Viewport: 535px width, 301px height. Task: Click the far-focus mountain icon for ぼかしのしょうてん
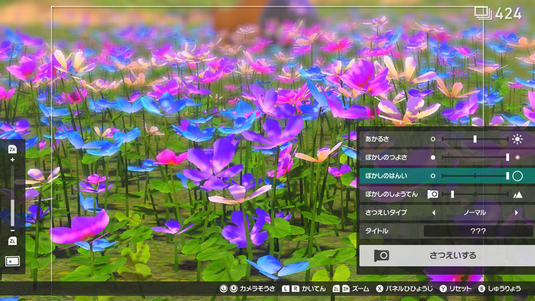pos(517,194)
